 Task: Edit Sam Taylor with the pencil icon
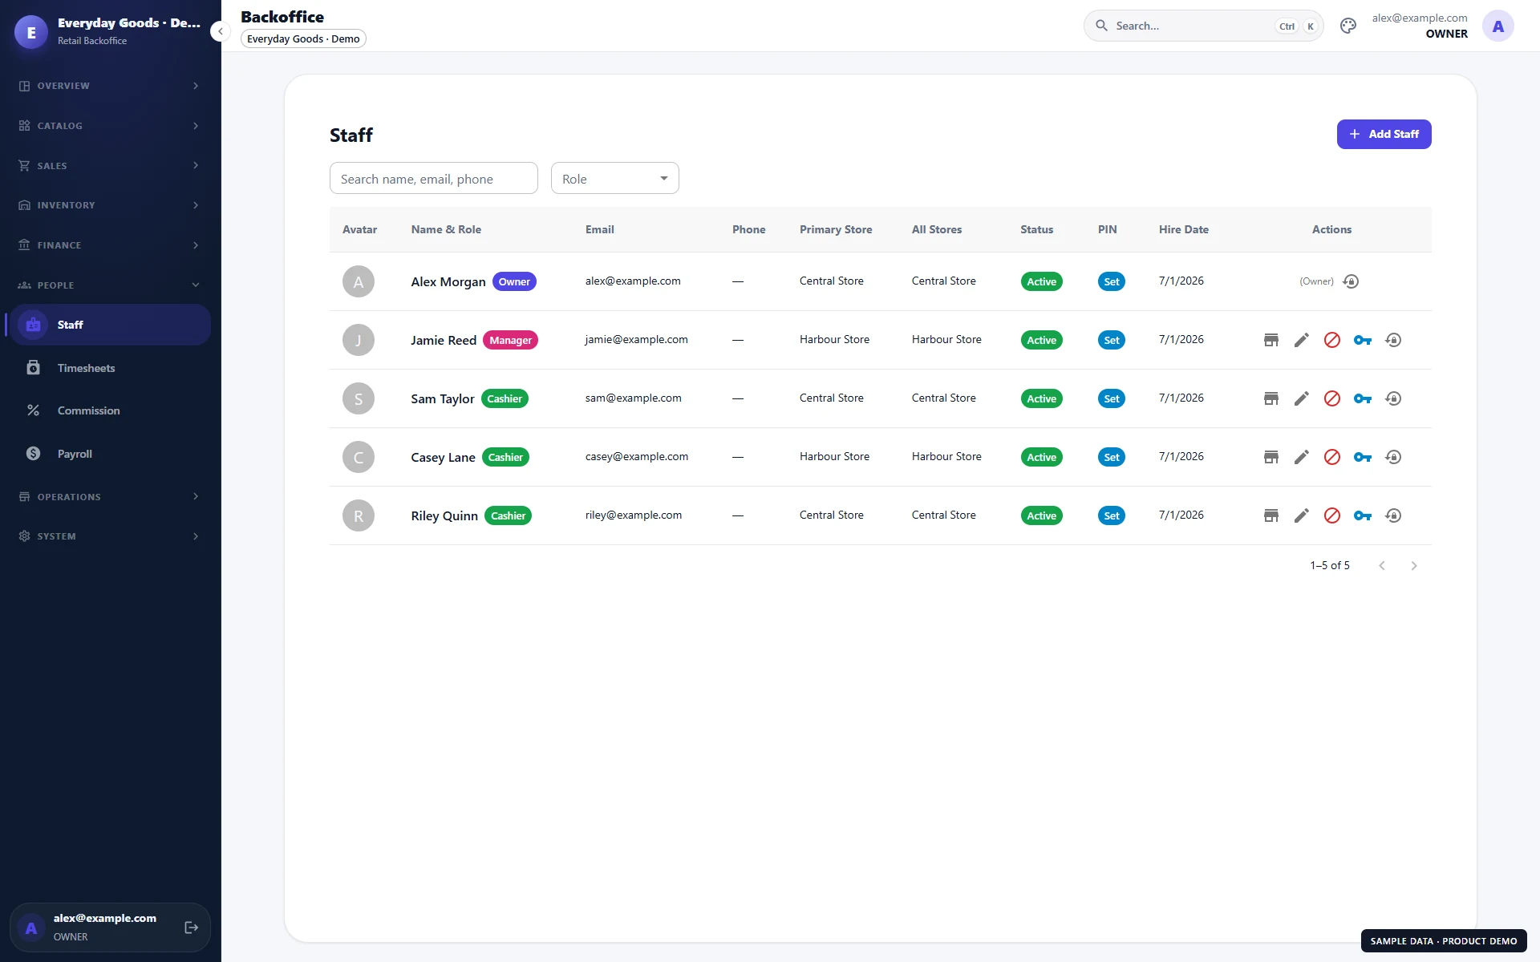click(x=1302, y=398)
